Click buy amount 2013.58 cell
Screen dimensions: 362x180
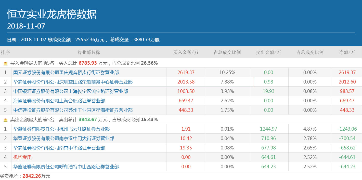[186, 82]
